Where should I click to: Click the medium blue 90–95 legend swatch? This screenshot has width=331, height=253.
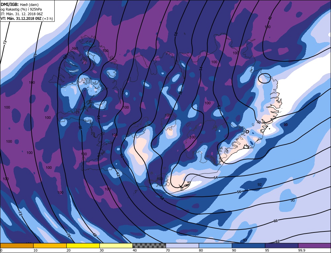click(x=249, y=245)
